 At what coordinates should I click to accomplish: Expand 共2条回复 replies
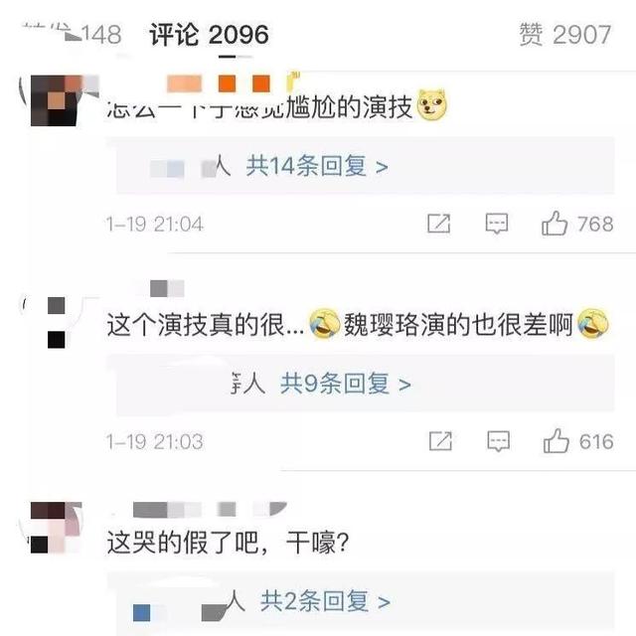325,601
